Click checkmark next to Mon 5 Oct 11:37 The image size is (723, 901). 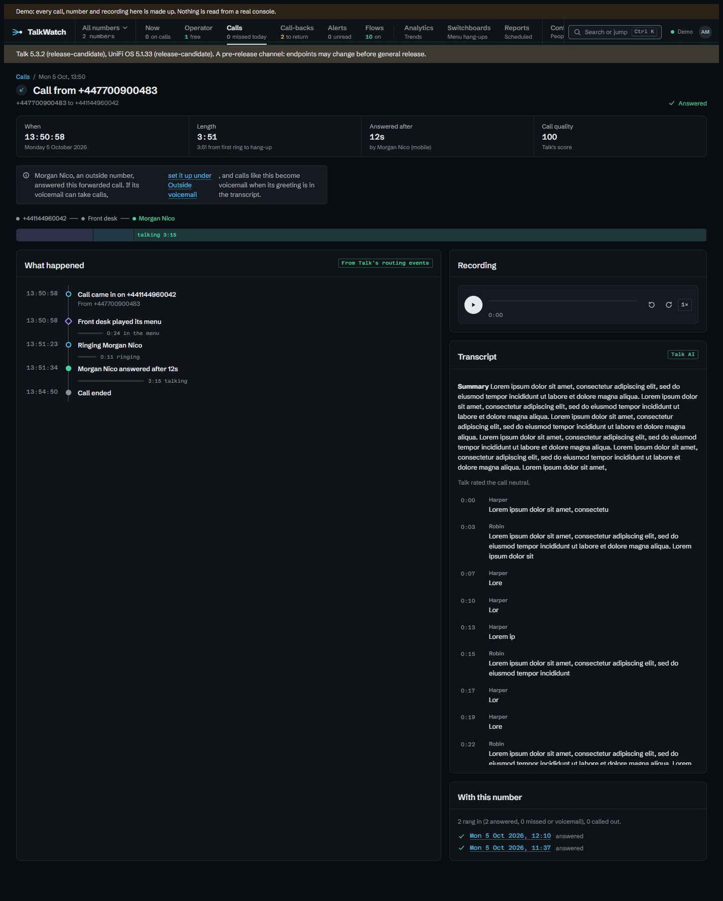[x=461, y=848]
